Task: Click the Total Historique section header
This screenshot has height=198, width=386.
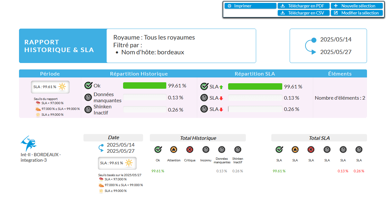Action: (x=198, y=138)
